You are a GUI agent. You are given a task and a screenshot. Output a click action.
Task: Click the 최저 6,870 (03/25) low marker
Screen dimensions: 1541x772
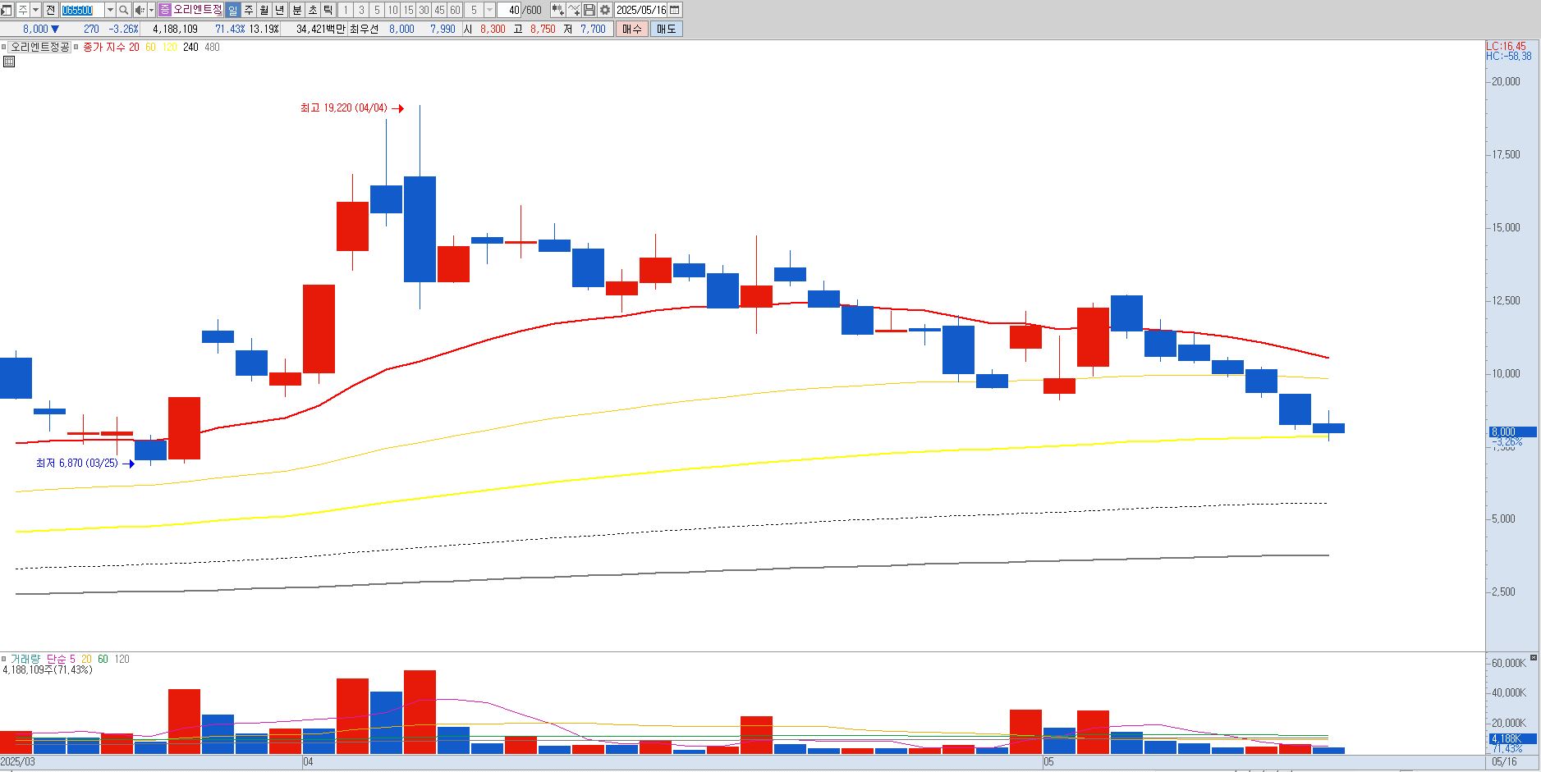[85, 464]
